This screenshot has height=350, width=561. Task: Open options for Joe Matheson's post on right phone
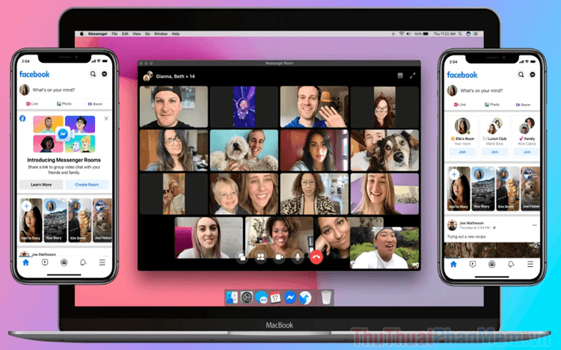534,225
